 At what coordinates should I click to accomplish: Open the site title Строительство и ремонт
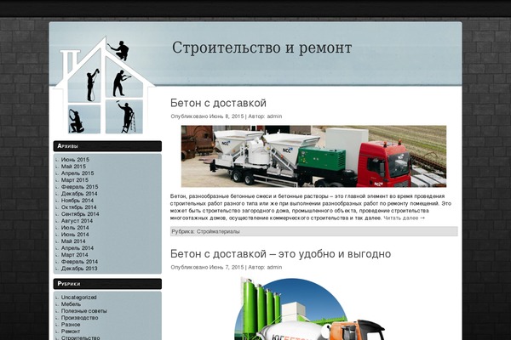click(262, 48)
